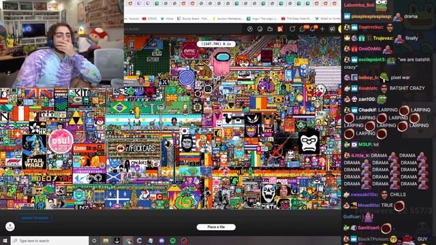Click the red AMC logo on canvas
The width and height of the screenshot is (436, 245).
(189, 50)
